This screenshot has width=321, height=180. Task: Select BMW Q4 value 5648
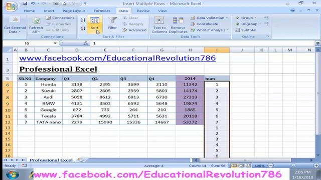[x=162, y=103]
